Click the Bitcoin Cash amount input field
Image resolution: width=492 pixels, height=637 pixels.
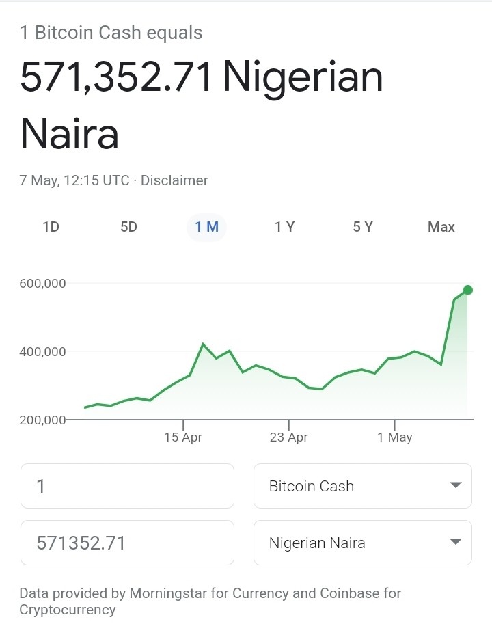coord(127,486)
